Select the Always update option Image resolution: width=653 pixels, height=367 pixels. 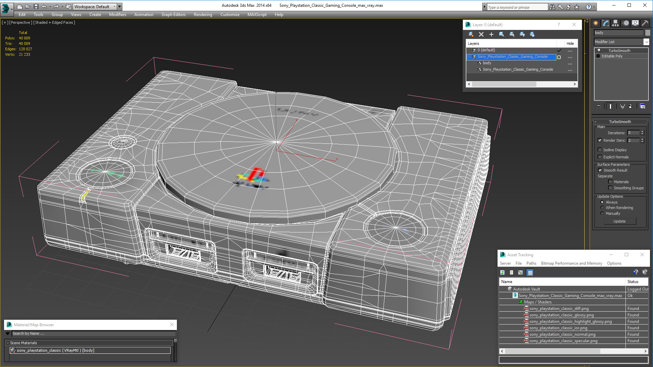coord(602,202)
